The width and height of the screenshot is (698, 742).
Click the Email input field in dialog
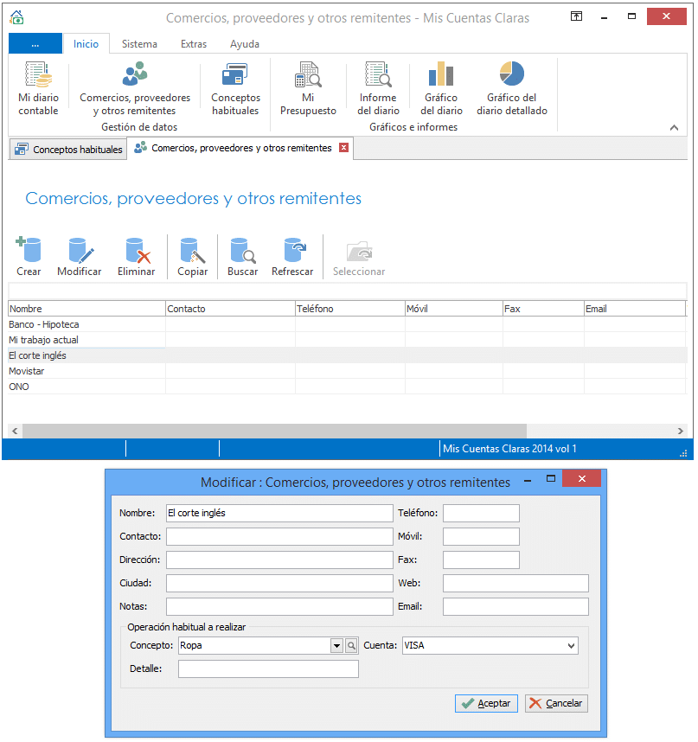(x=515, y=606)
